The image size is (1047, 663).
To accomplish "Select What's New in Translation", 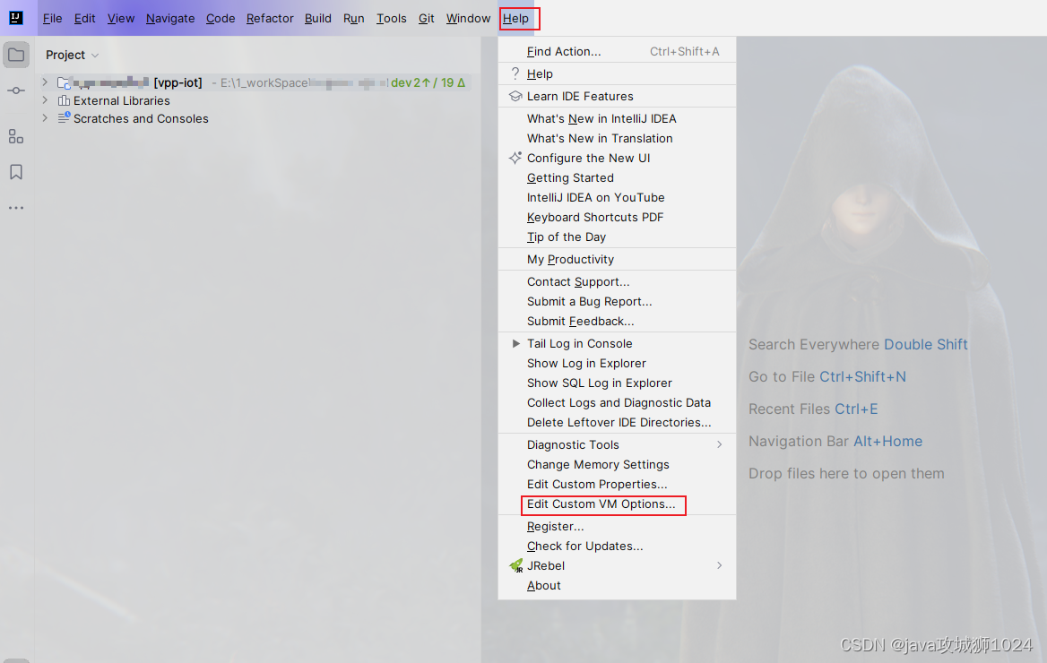I will 617,138.
